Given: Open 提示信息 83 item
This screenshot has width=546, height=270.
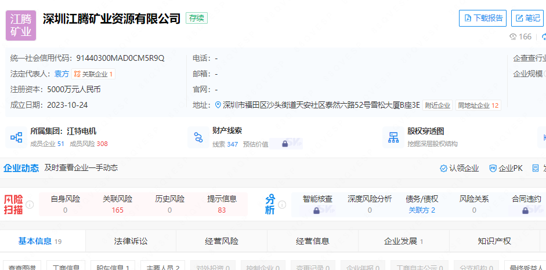Looking at the screenshot, I should click(x=222, y=205).
